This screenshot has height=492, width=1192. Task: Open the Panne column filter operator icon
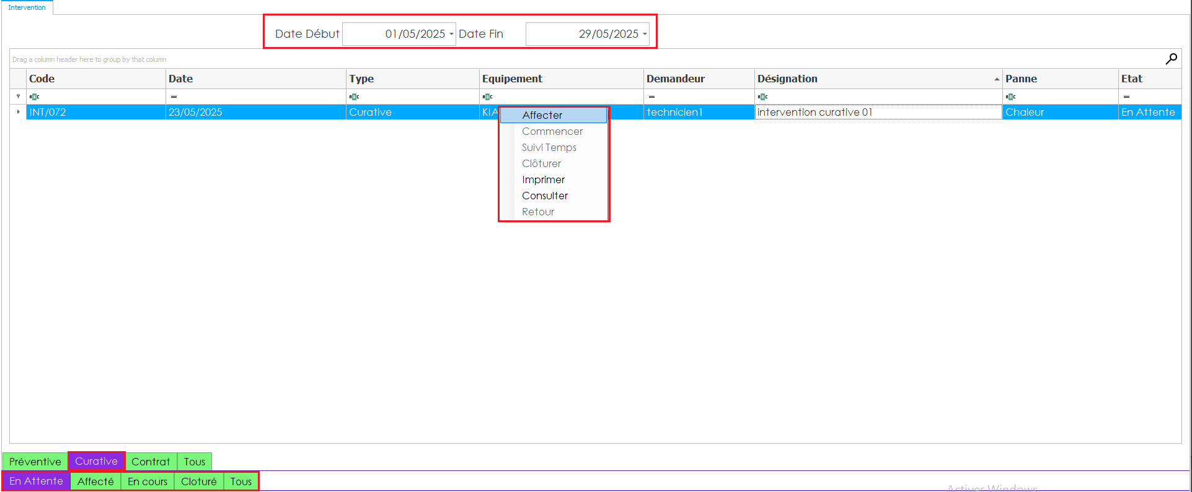click(x=1010, y=97)
